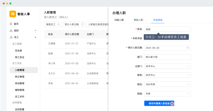This screenshot has height=111, width=213.
Task: Select employee row 李亮
Action: 76,83
